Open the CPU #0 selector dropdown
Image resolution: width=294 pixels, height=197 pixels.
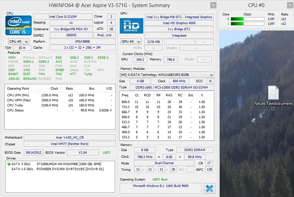(x=19, y=42)
